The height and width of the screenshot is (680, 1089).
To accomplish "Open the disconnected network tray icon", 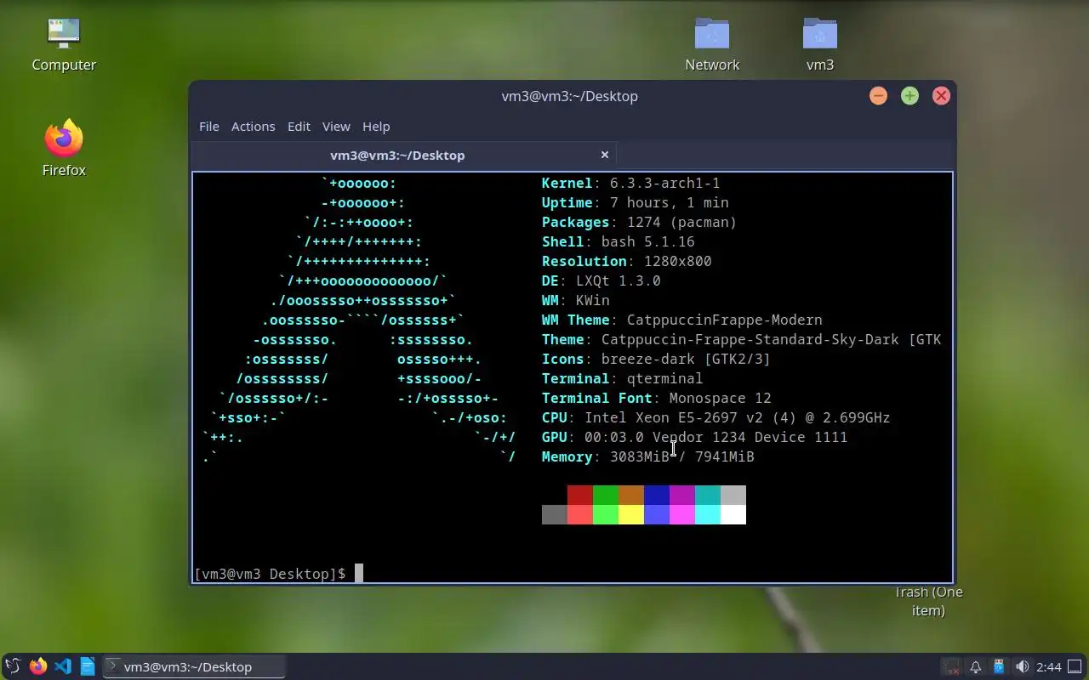I will (x=951, y=666).
